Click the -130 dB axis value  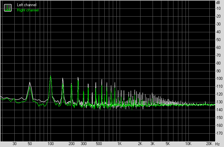coord(219,102)
